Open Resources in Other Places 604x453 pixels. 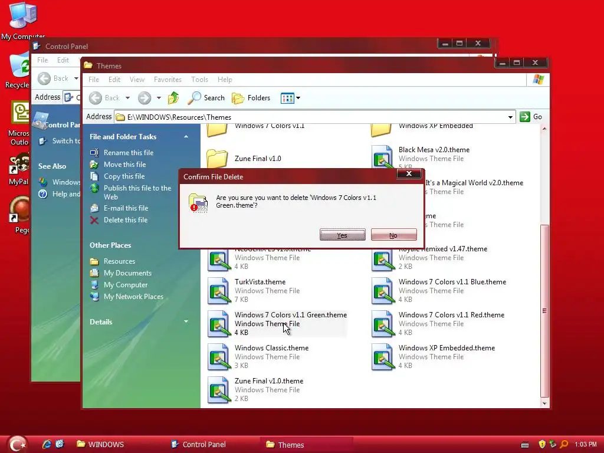pyautogui.click(x=119, y=261)
